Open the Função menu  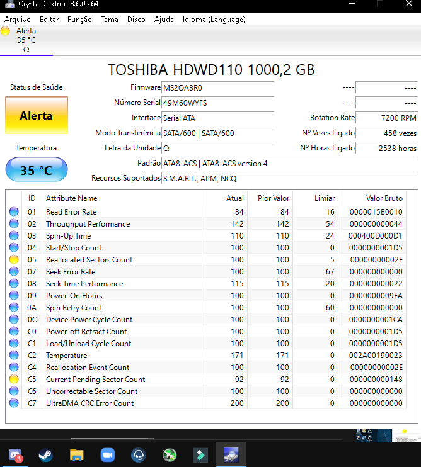79,20
